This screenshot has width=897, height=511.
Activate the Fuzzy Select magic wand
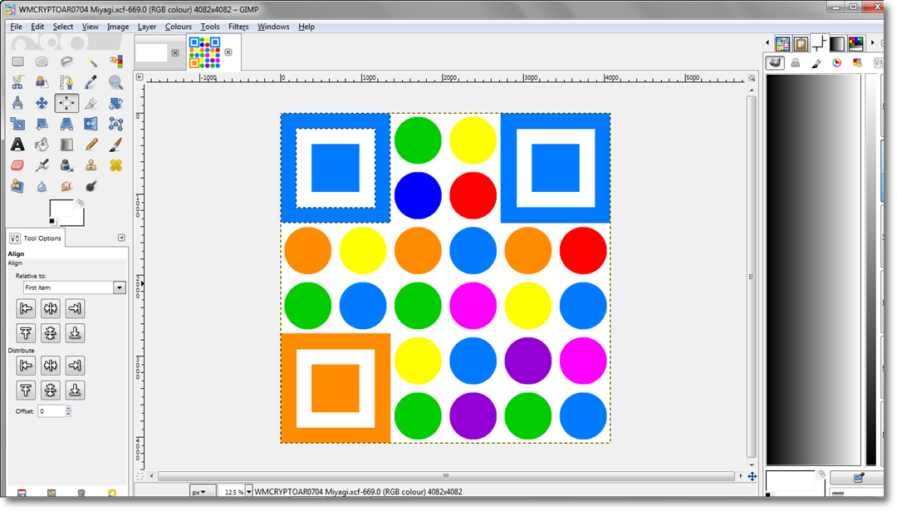pos(91,61)
